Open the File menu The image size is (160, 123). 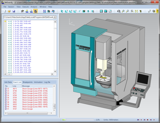5,7
